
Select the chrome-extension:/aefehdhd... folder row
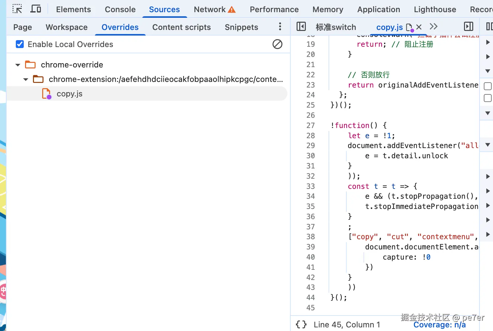(147, 79)
